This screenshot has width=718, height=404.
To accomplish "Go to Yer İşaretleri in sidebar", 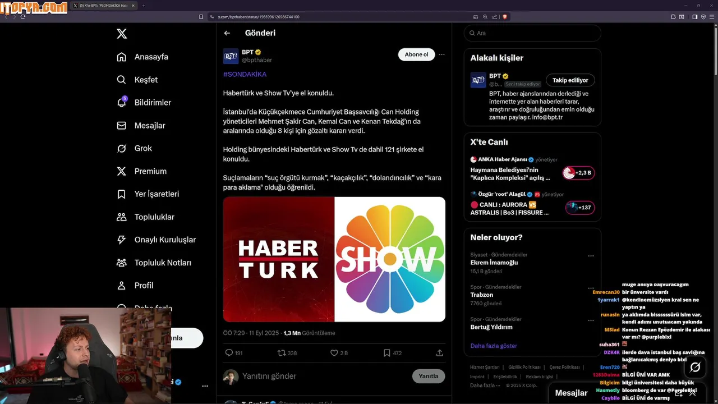I will click(148, 194).
